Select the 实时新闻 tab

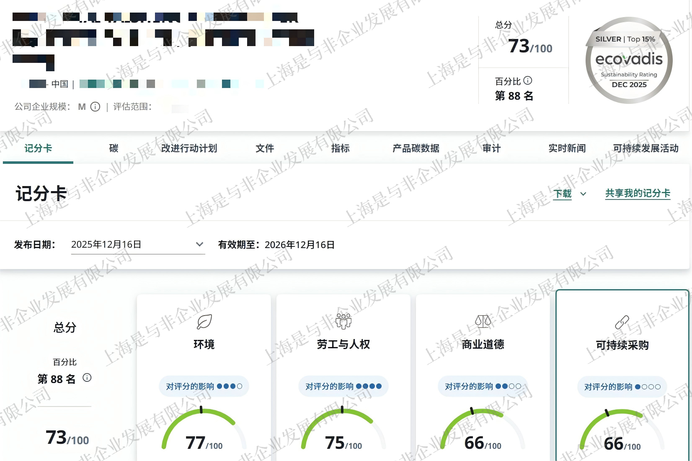tap(567, 148)
